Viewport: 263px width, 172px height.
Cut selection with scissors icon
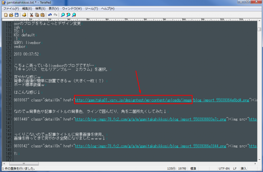[31, 15]
